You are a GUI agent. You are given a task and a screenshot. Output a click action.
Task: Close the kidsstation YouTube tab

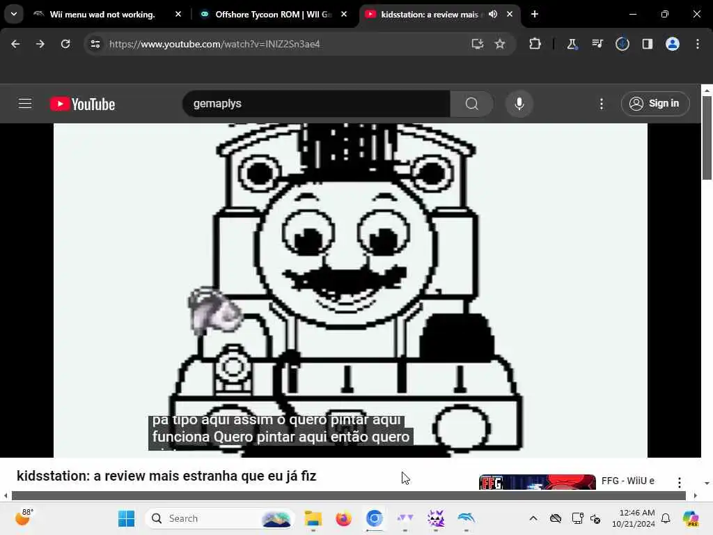[x=509, y=14]
